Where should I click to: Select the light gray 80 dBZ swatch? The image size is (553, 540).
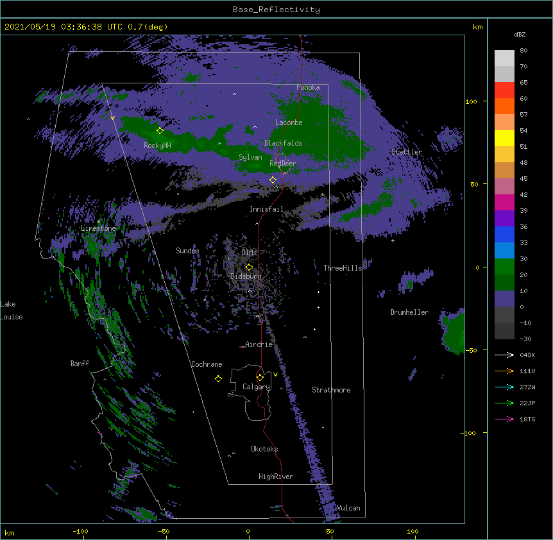[504, 58]
